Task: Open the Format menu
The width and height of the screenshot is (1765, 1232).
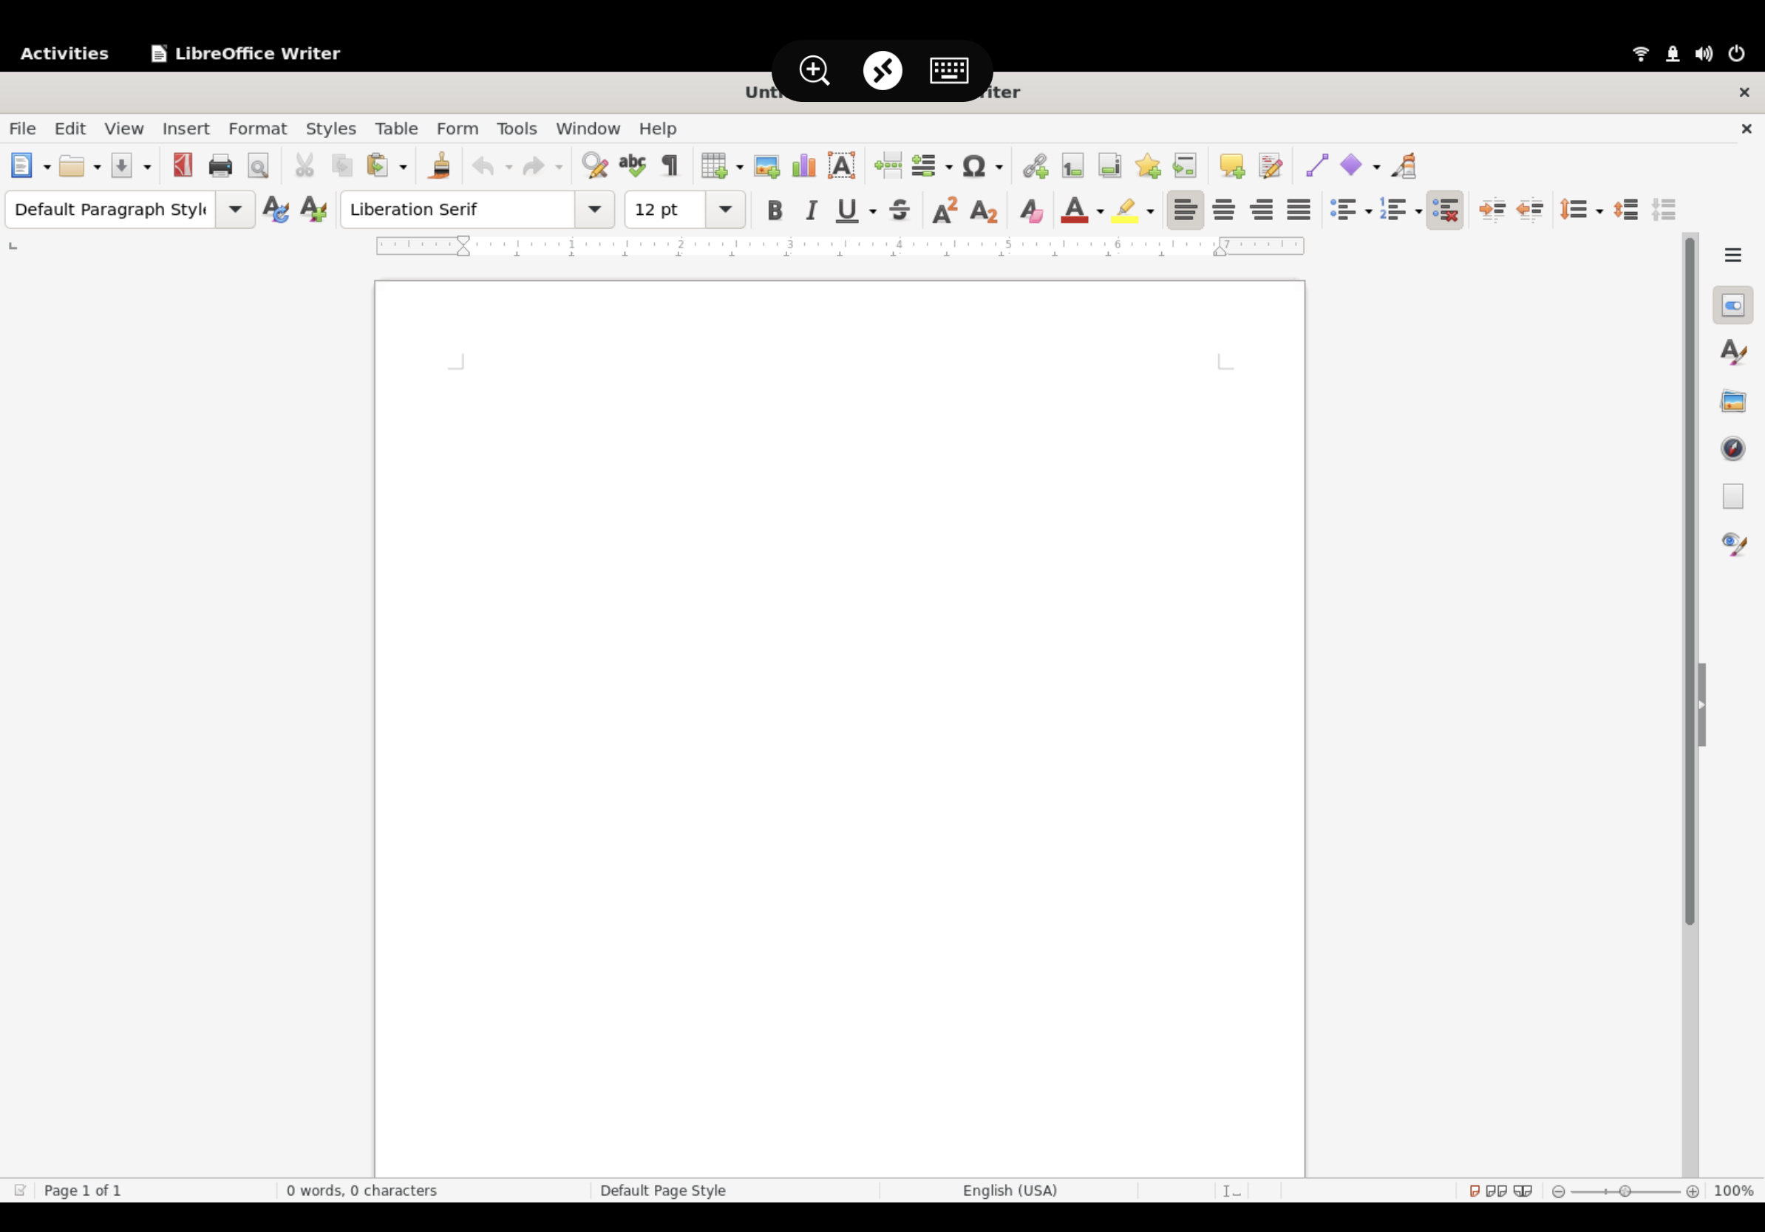Action: (256, 129)
